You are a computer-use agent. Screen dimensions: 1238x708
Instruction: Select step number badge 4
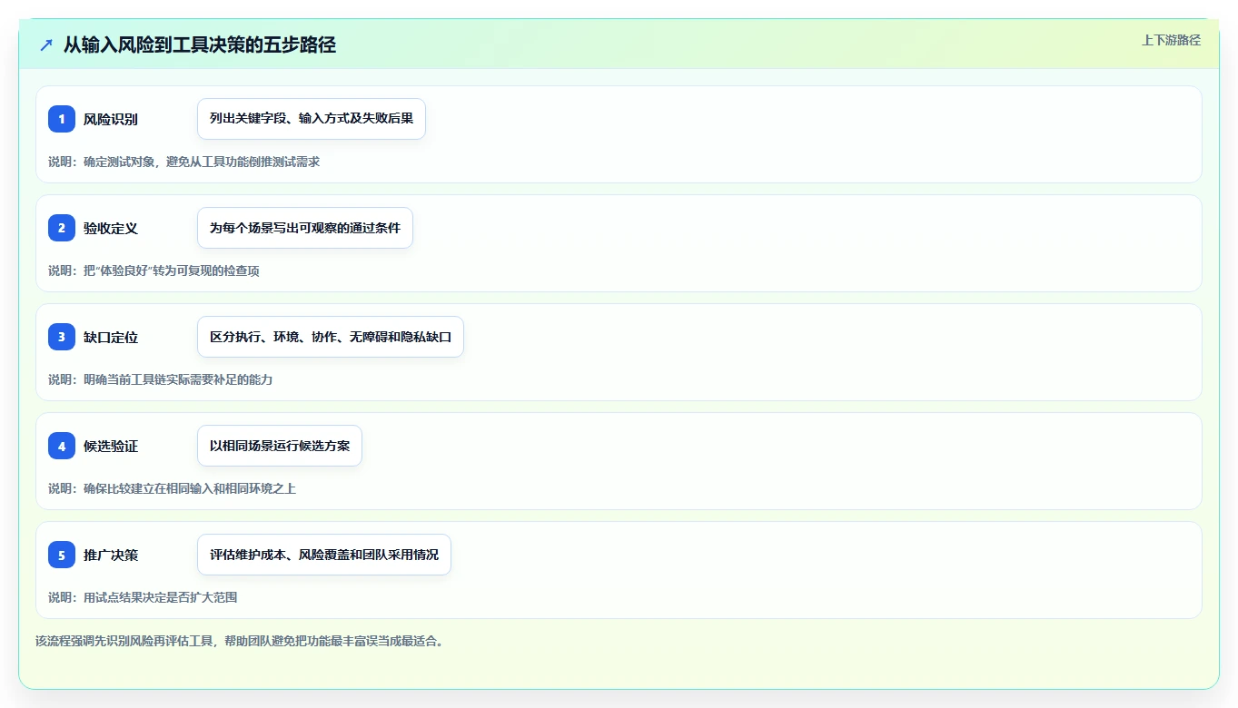pos(62,446)
